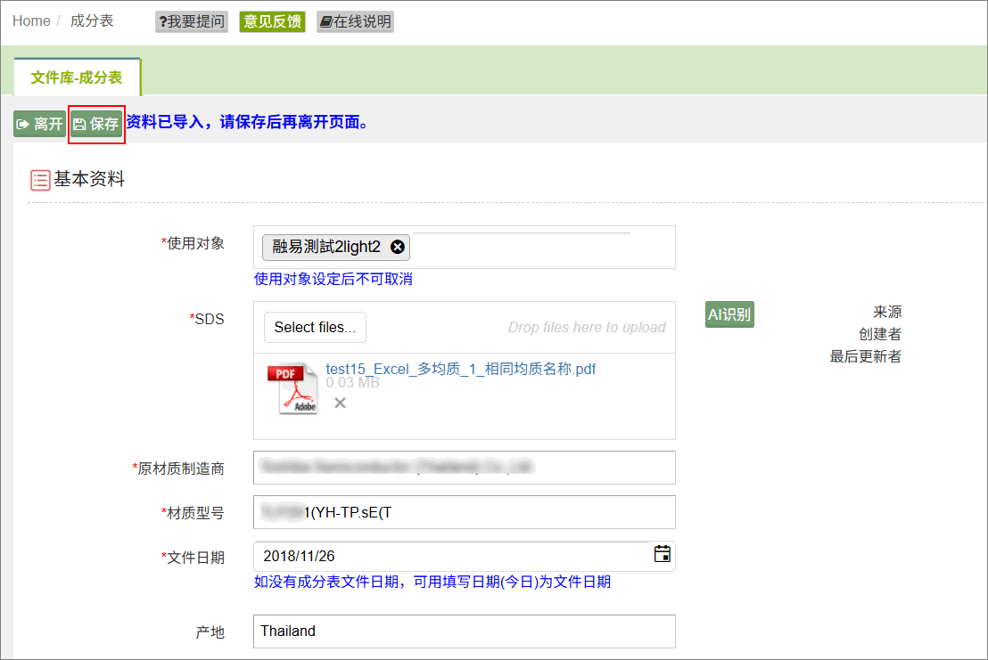Open the PDF Adobe file icon
The image size is (988, 660).
(292, 388)
